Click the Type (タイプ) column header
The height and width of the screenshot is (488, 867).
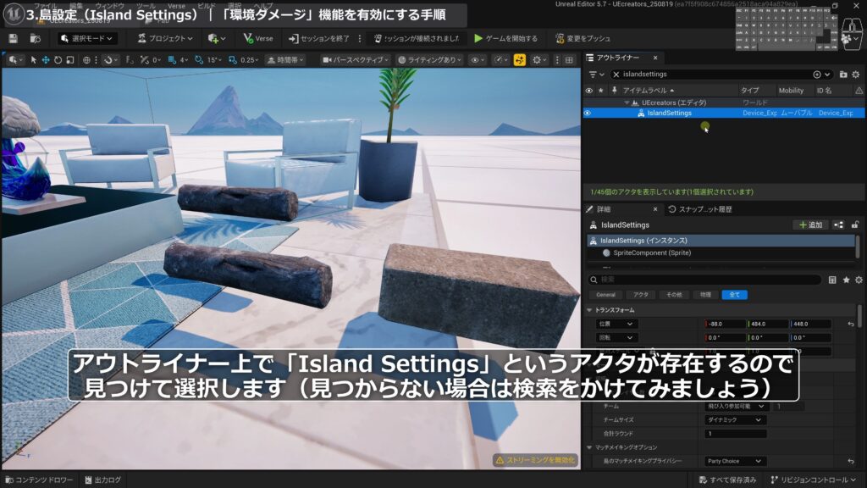coord(750,90)
